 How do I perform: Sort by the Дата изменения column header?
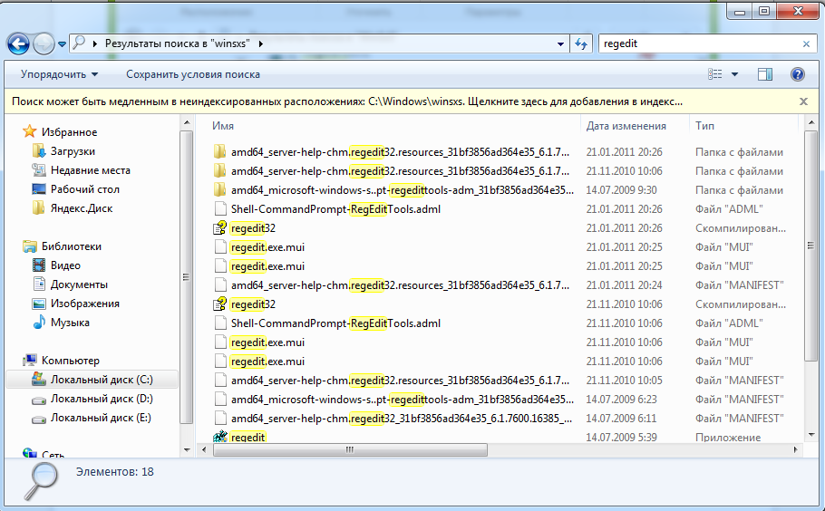click(626, 126)
